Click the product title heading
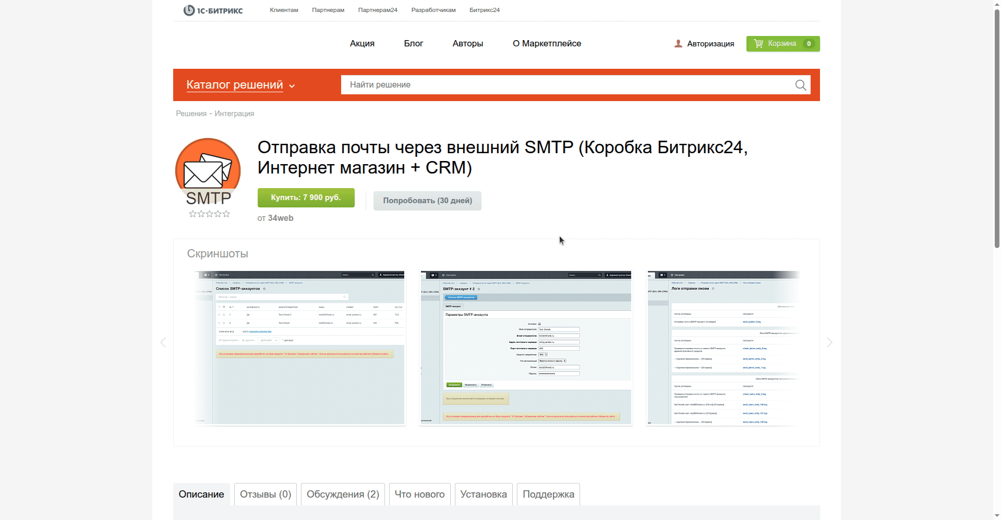The height and width of the screenshot is (520, 1001). click(502, 157)
